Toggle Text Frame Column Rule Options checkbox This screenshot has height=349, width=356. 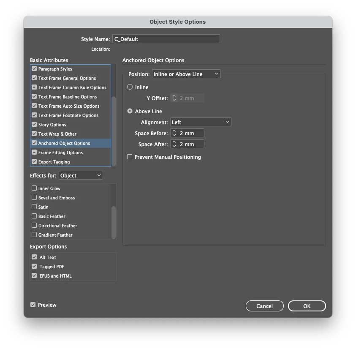34,87
